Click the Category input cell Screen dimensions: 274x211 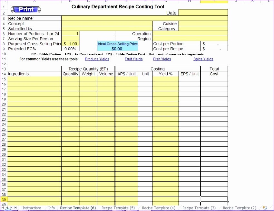[203, 29]
